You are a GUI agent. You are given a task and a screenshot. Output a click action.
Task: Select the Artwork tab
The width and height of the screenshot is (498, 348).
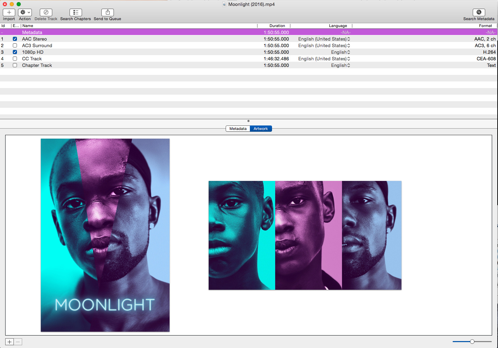(x=261, y=129)
